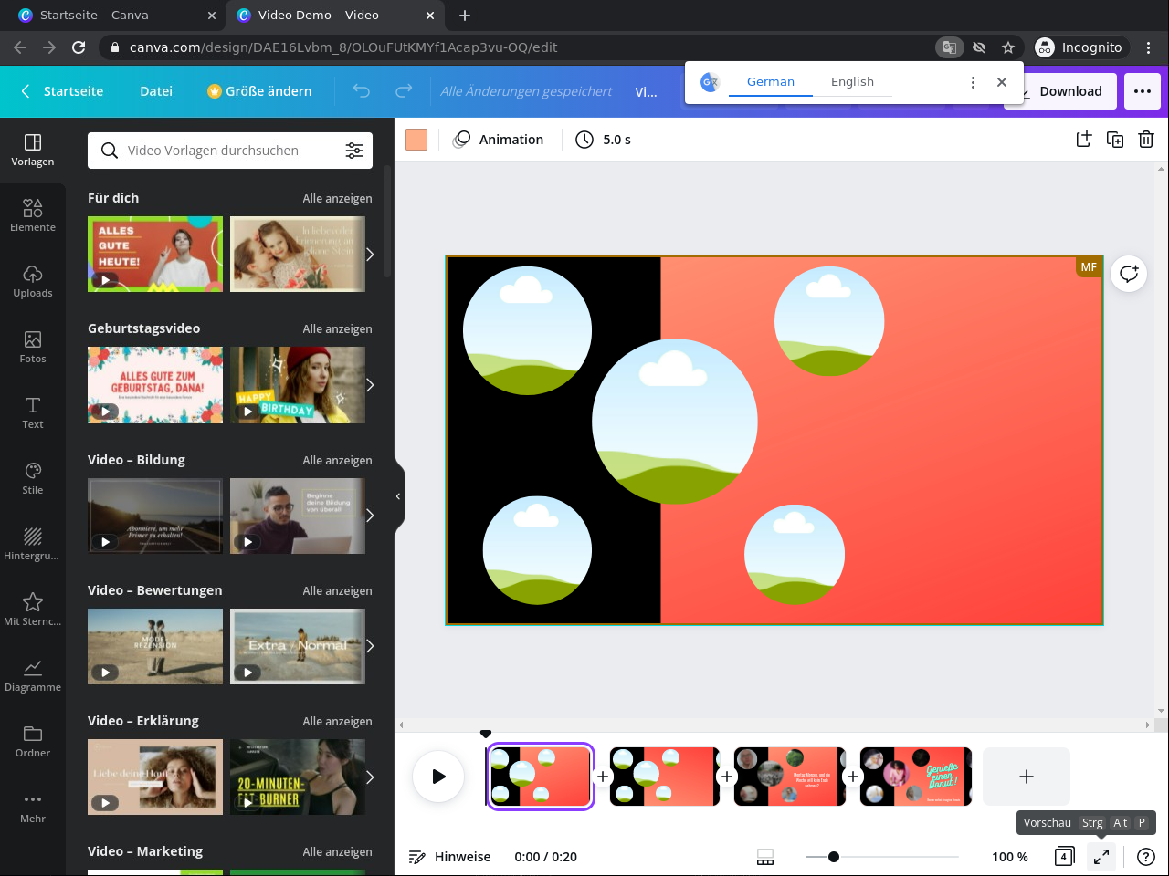
Task: Switch to the Startseite – Canva browser tab
Action: [115, 16]
